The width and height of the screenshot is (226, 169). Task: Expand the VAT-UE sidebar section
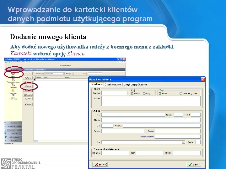pos(13,134)
